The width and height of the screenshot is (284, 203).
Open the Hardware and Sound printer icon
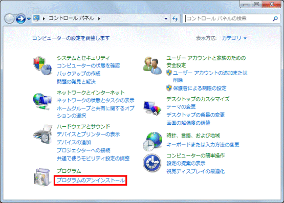[x=43, y=134]
